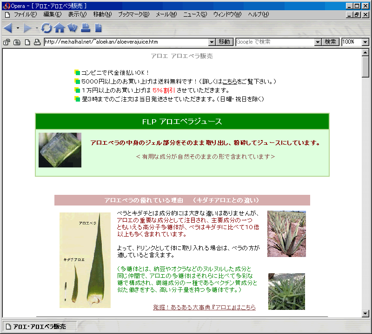Open the 移動(N) menu
Image resolution: width=372 pixels, height=334 pixels.
click(x=102, y=14)
